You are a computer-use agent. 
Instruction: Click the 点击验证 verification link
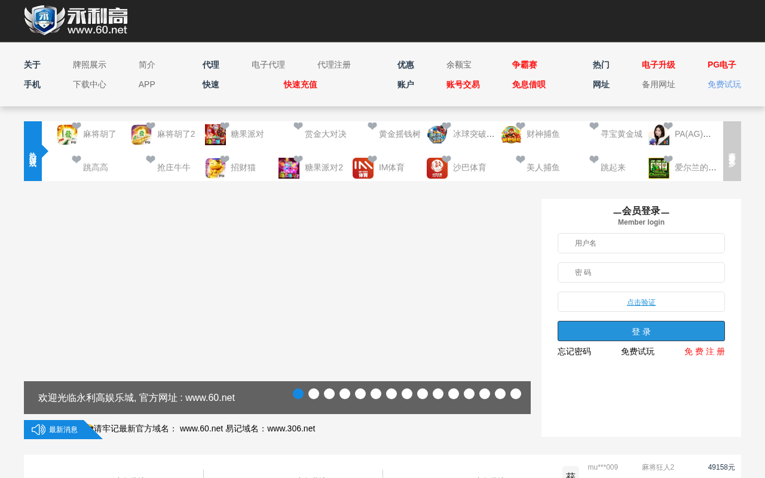coord(641,302)
